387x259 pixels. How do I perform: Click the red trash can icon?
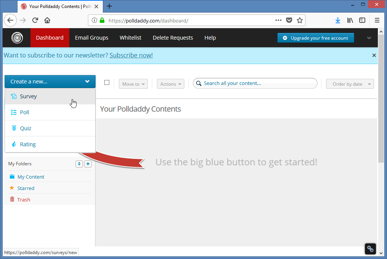pos(12,199)
